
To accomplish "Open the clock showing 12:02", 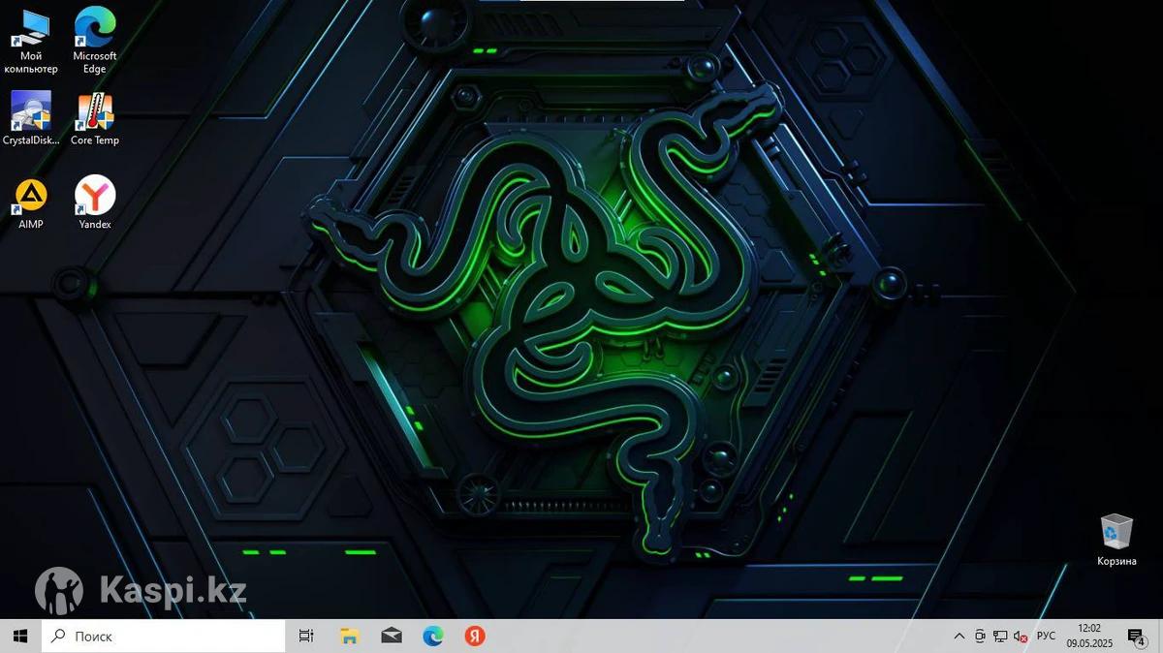I will point(1088,636).
